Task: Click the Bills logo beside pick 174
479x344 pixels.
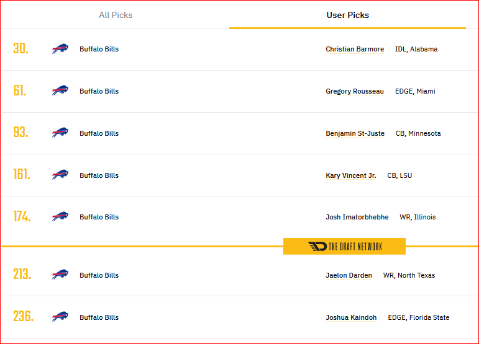Action: pos(60,217)
